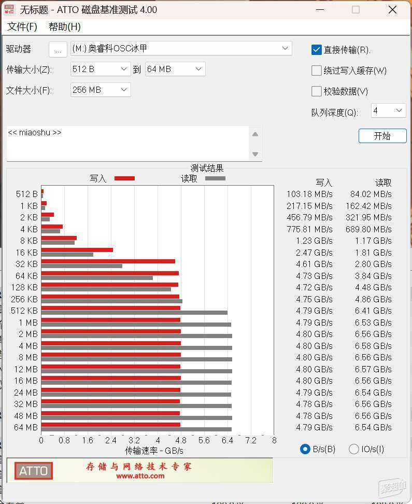This screenshot has height=504, width=412.
Task: Uncheck the 直接传输(R) checkbox
Action: point(317,50)
